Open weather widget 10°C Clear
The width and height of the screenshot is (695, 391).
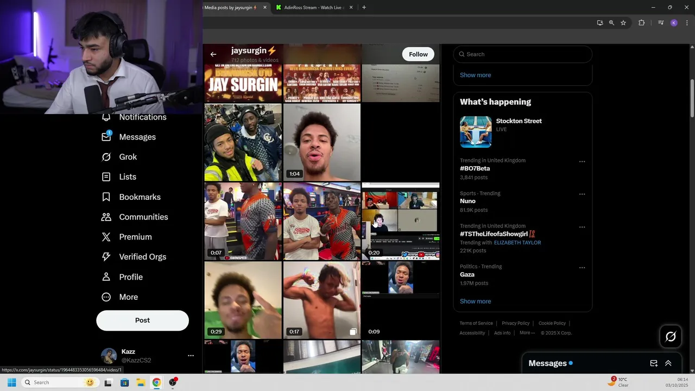619,382
